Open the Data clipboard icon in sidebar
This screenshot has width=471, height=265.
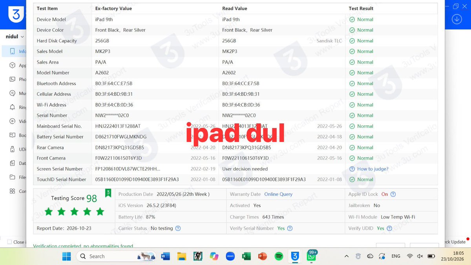point(12,163)
